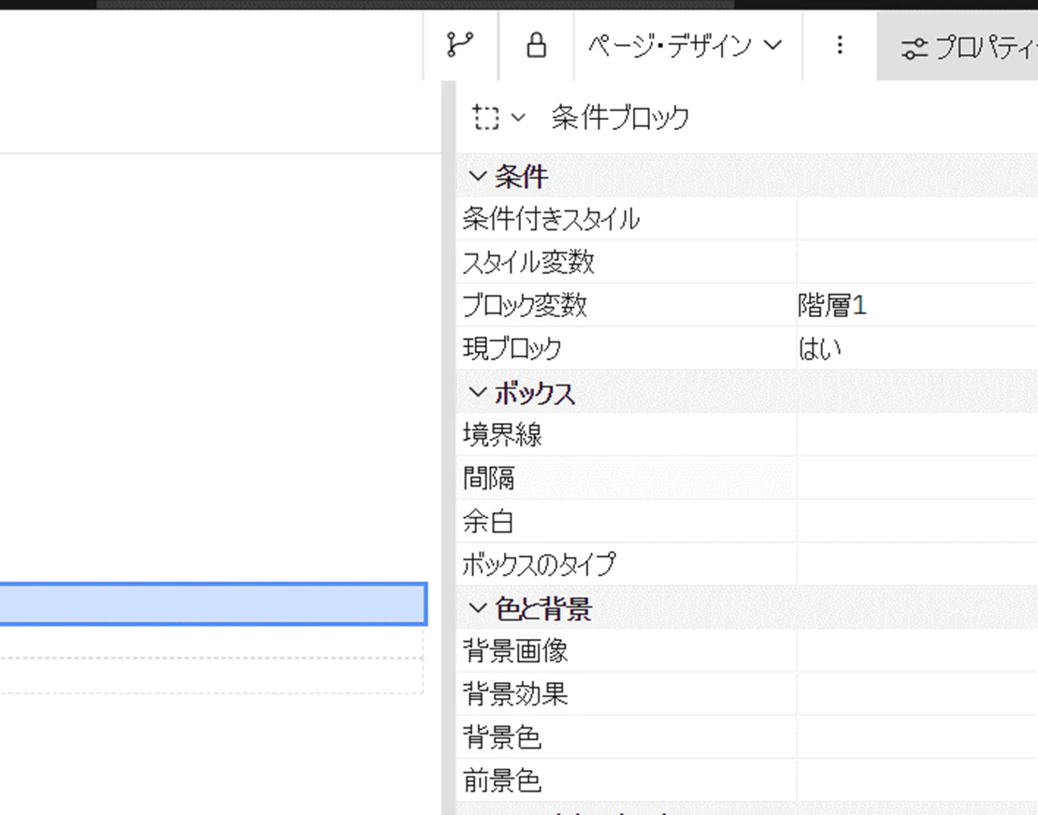Select the ブロック変数 property label
This screenshot has width=1038, height=815.
pos(525,305)
